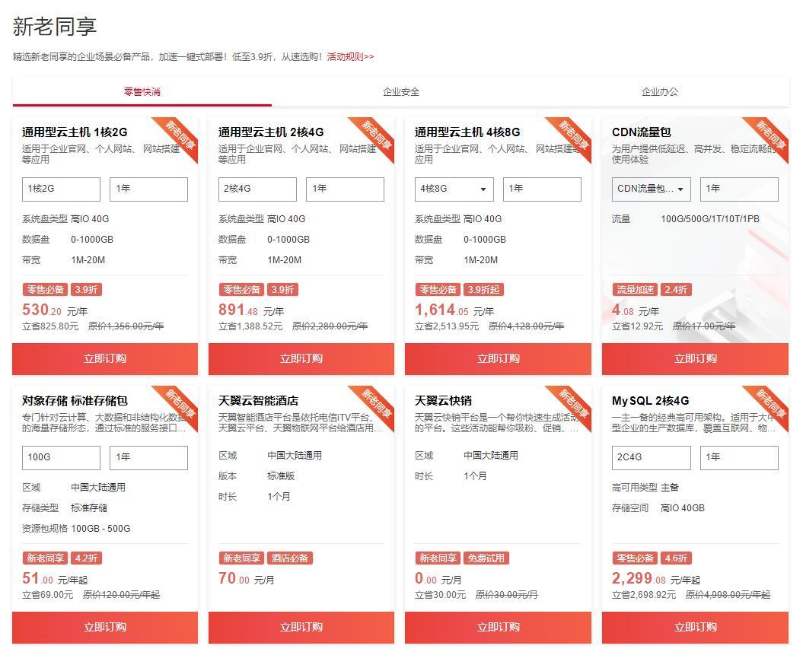This screenshot has height=652, width=803.
Task: Click the 2.4折 discount tag
Action: tap(676, 290)
